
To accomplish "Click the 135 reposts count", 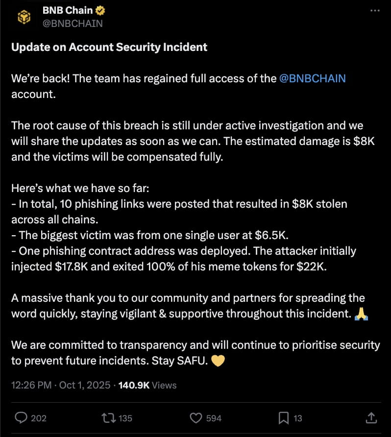I will [x=125, y=418].
